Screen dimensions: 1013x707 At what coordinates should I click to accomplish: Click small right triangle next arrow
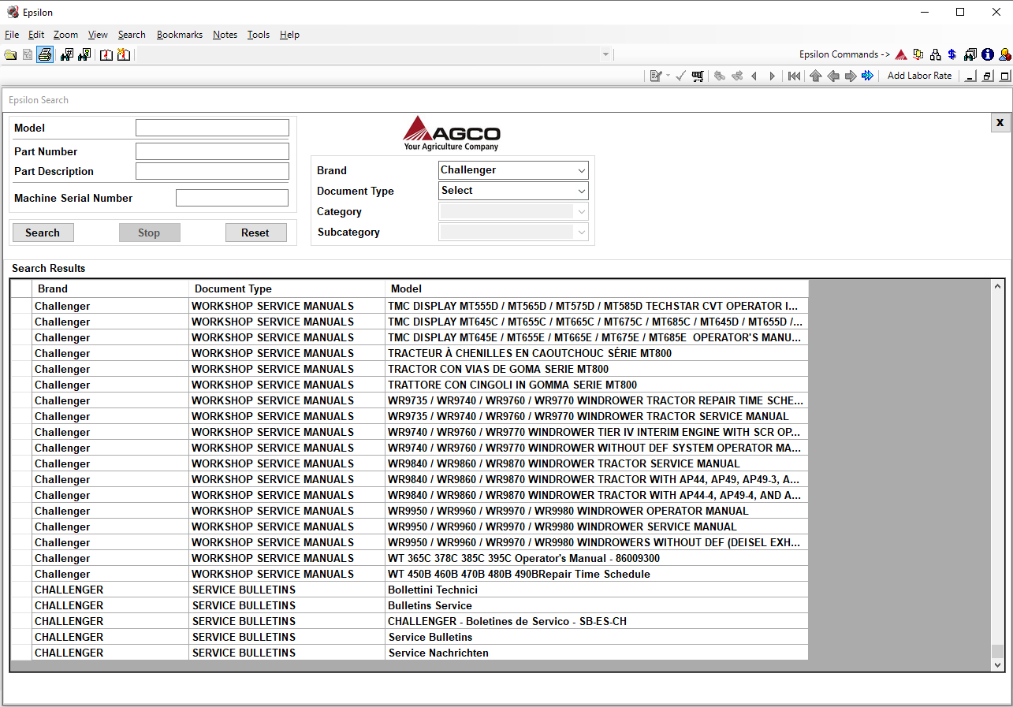coord(772,76)
